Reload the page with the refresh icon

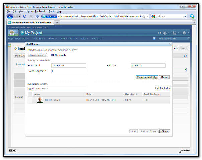coord(25,16)
